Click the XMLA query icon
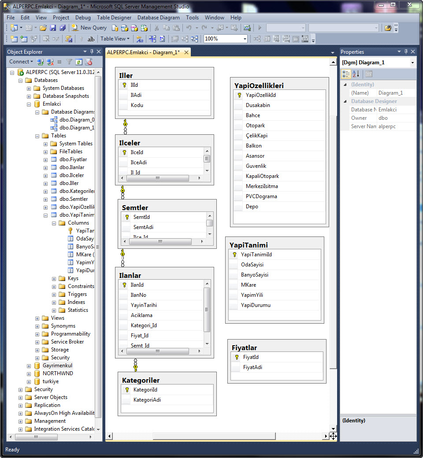Viewport: 423px width, 458px height. (144, 28)
